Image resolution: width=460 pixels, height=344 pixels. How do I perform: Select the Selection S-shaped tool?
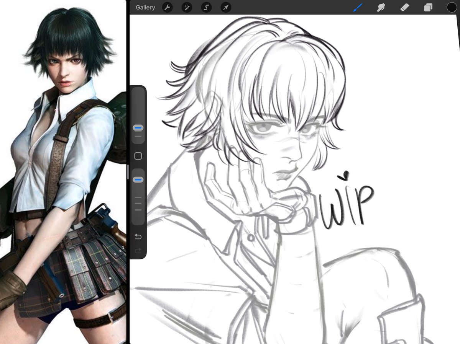click(x=206, y=7)
